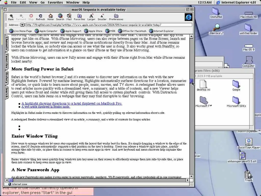Screen dimensions: 261x196
Task: Select the untitled folder icon
Action: [248, 29]
